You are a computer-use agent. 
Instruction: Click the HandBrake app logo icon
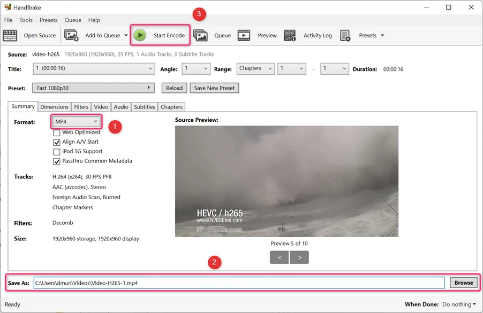point(7,7)
